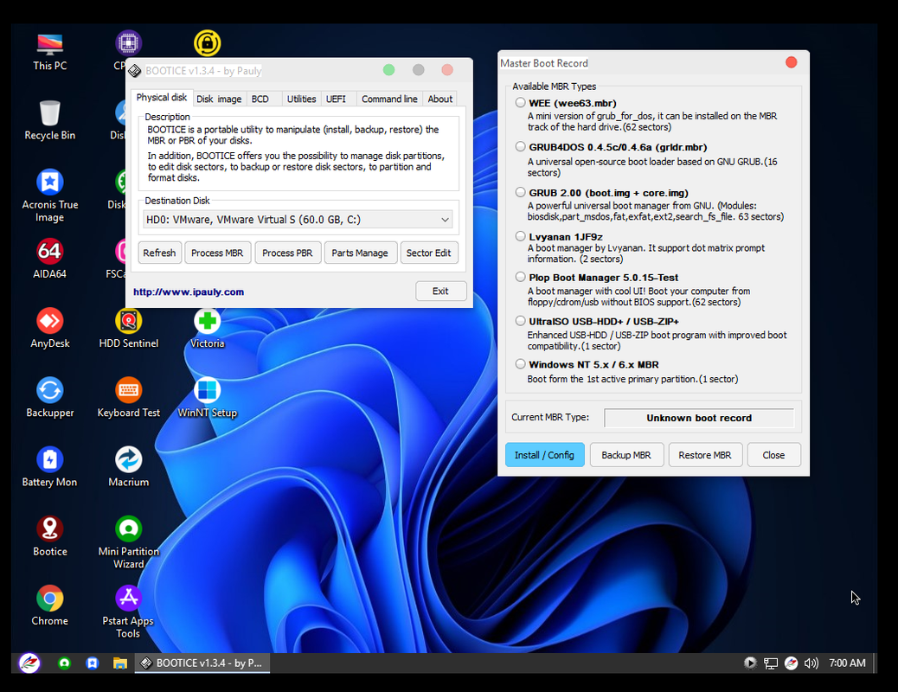Open This PC desktop icon
The height and width of the screenshot is (692, 898).
tap(50, 52)
